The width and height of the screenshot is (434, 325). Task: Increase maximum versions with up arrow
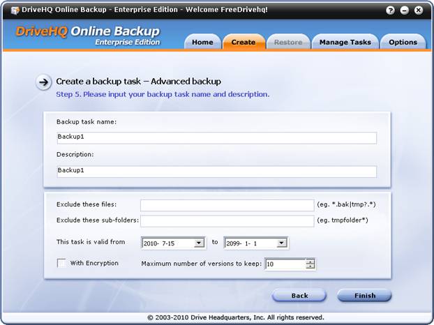[x=310, y=261]
